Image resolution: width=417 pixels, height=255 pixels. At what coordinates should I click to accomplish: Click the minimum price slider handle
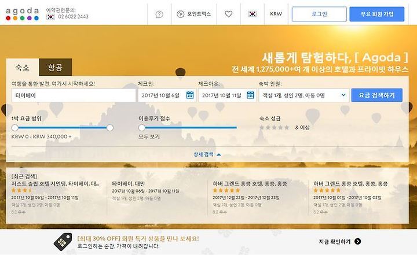click(15, 128)
